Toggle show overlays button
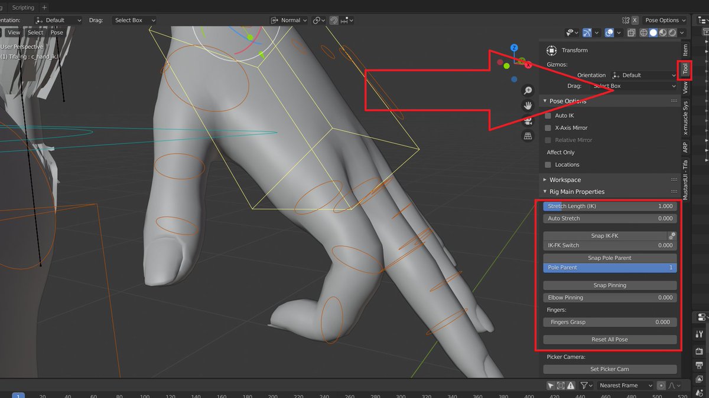 [x=609, y=33]
